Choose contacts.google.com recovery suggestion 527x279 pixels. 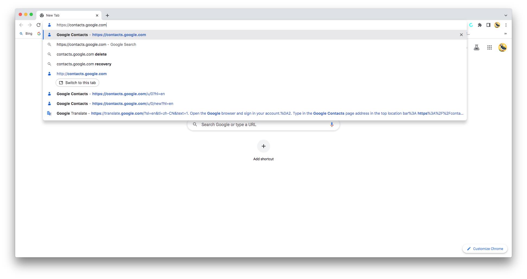[255, 64]
